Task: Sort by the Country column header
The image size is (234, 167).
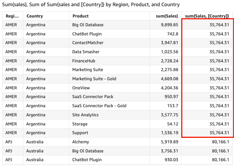Action: pos(35,16)
